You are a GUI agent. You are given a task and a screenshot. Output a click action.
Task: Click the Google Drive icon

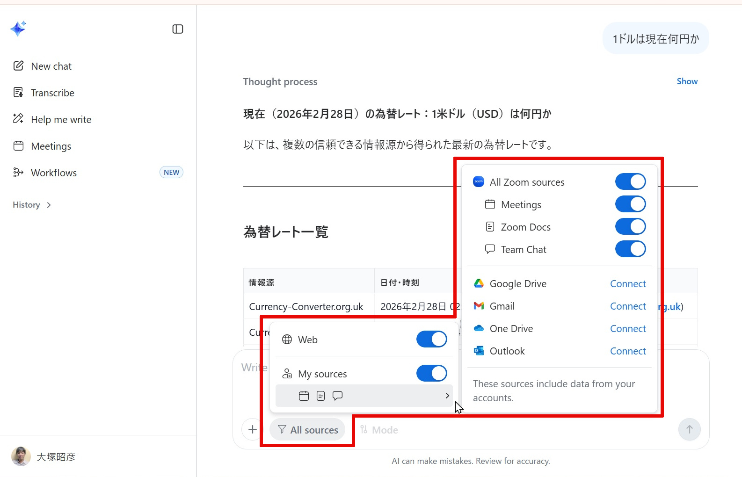pyautogui.click(x=479, y=283)
